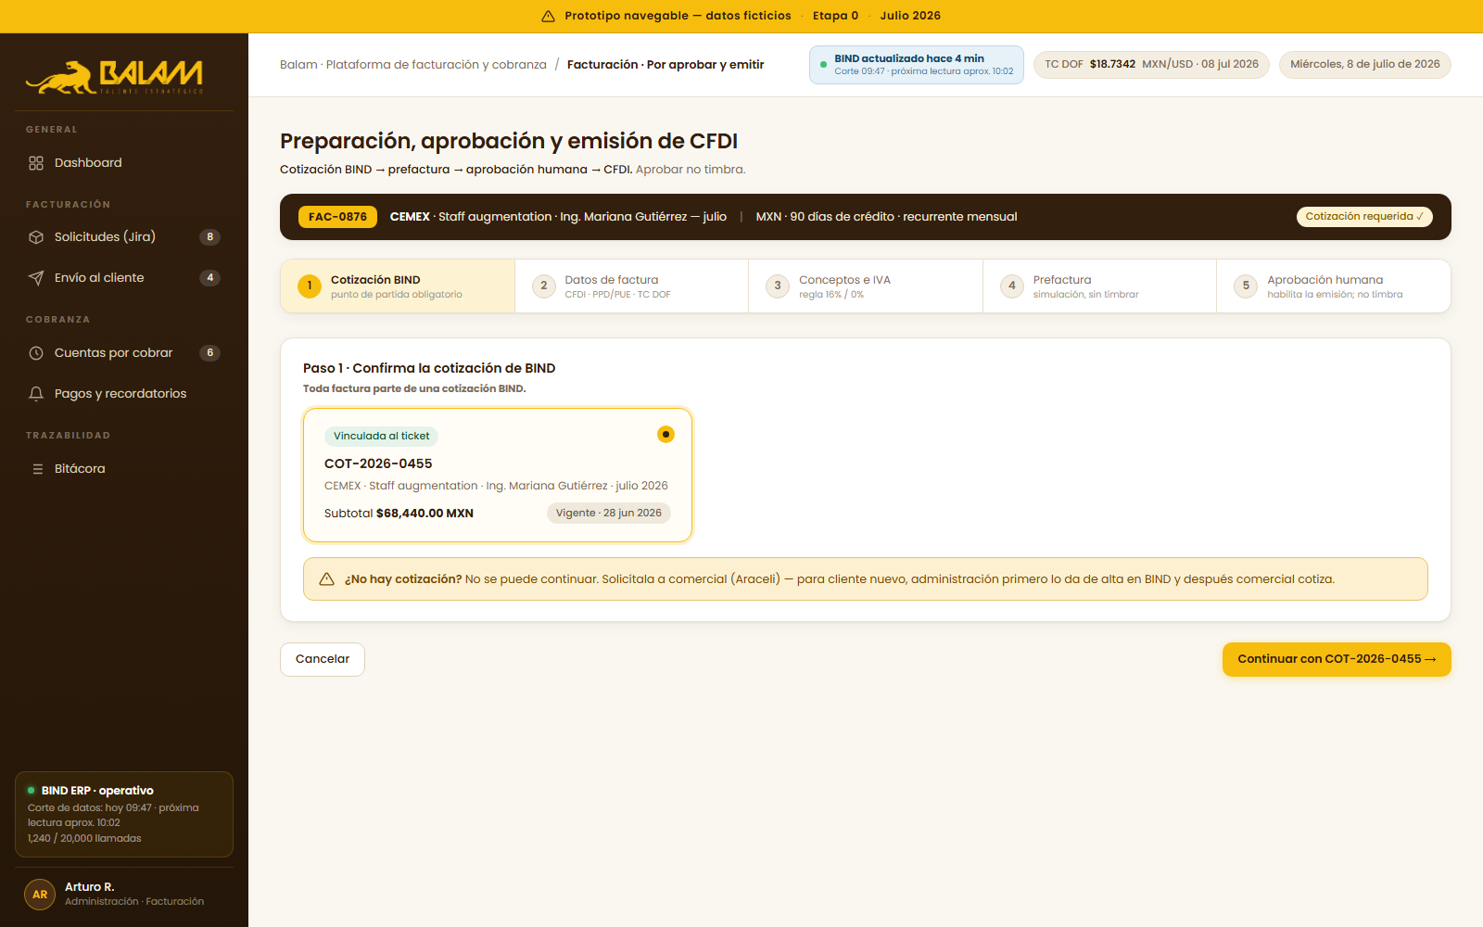This screenshot has width=1483, height=927.
Task: Click the Cotización requerida pill
Action: pos(1364,217)
